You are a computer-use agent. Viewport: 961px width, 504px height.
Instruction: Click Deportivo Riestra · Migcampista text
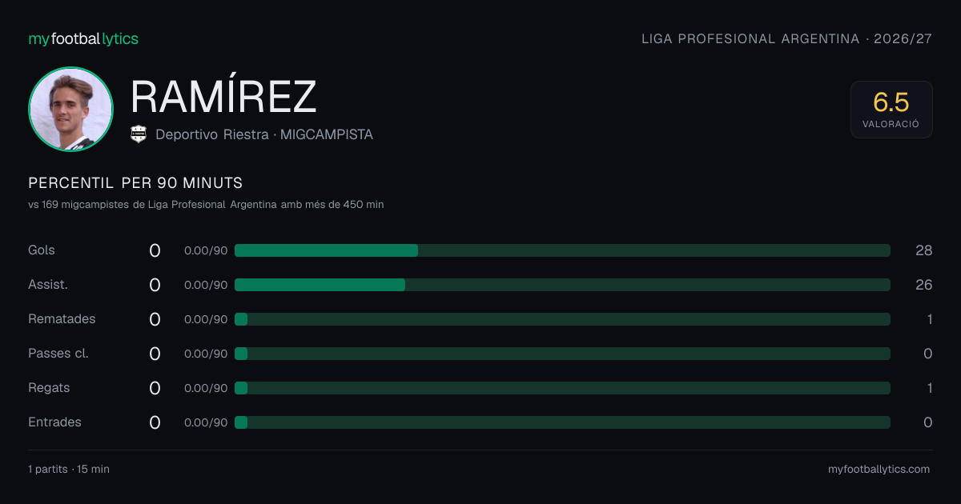264,134
